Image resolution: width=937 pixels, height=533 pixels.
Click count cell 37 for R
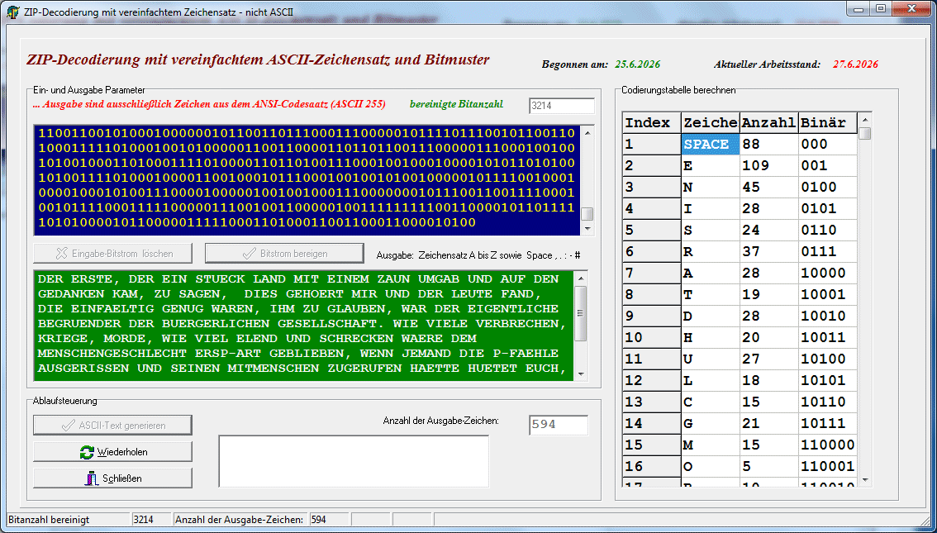coord(769,251)
